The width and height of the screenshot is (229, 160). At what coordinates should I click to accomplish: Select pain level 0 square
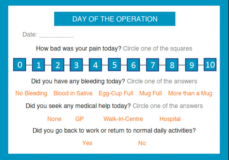point(20,64)
